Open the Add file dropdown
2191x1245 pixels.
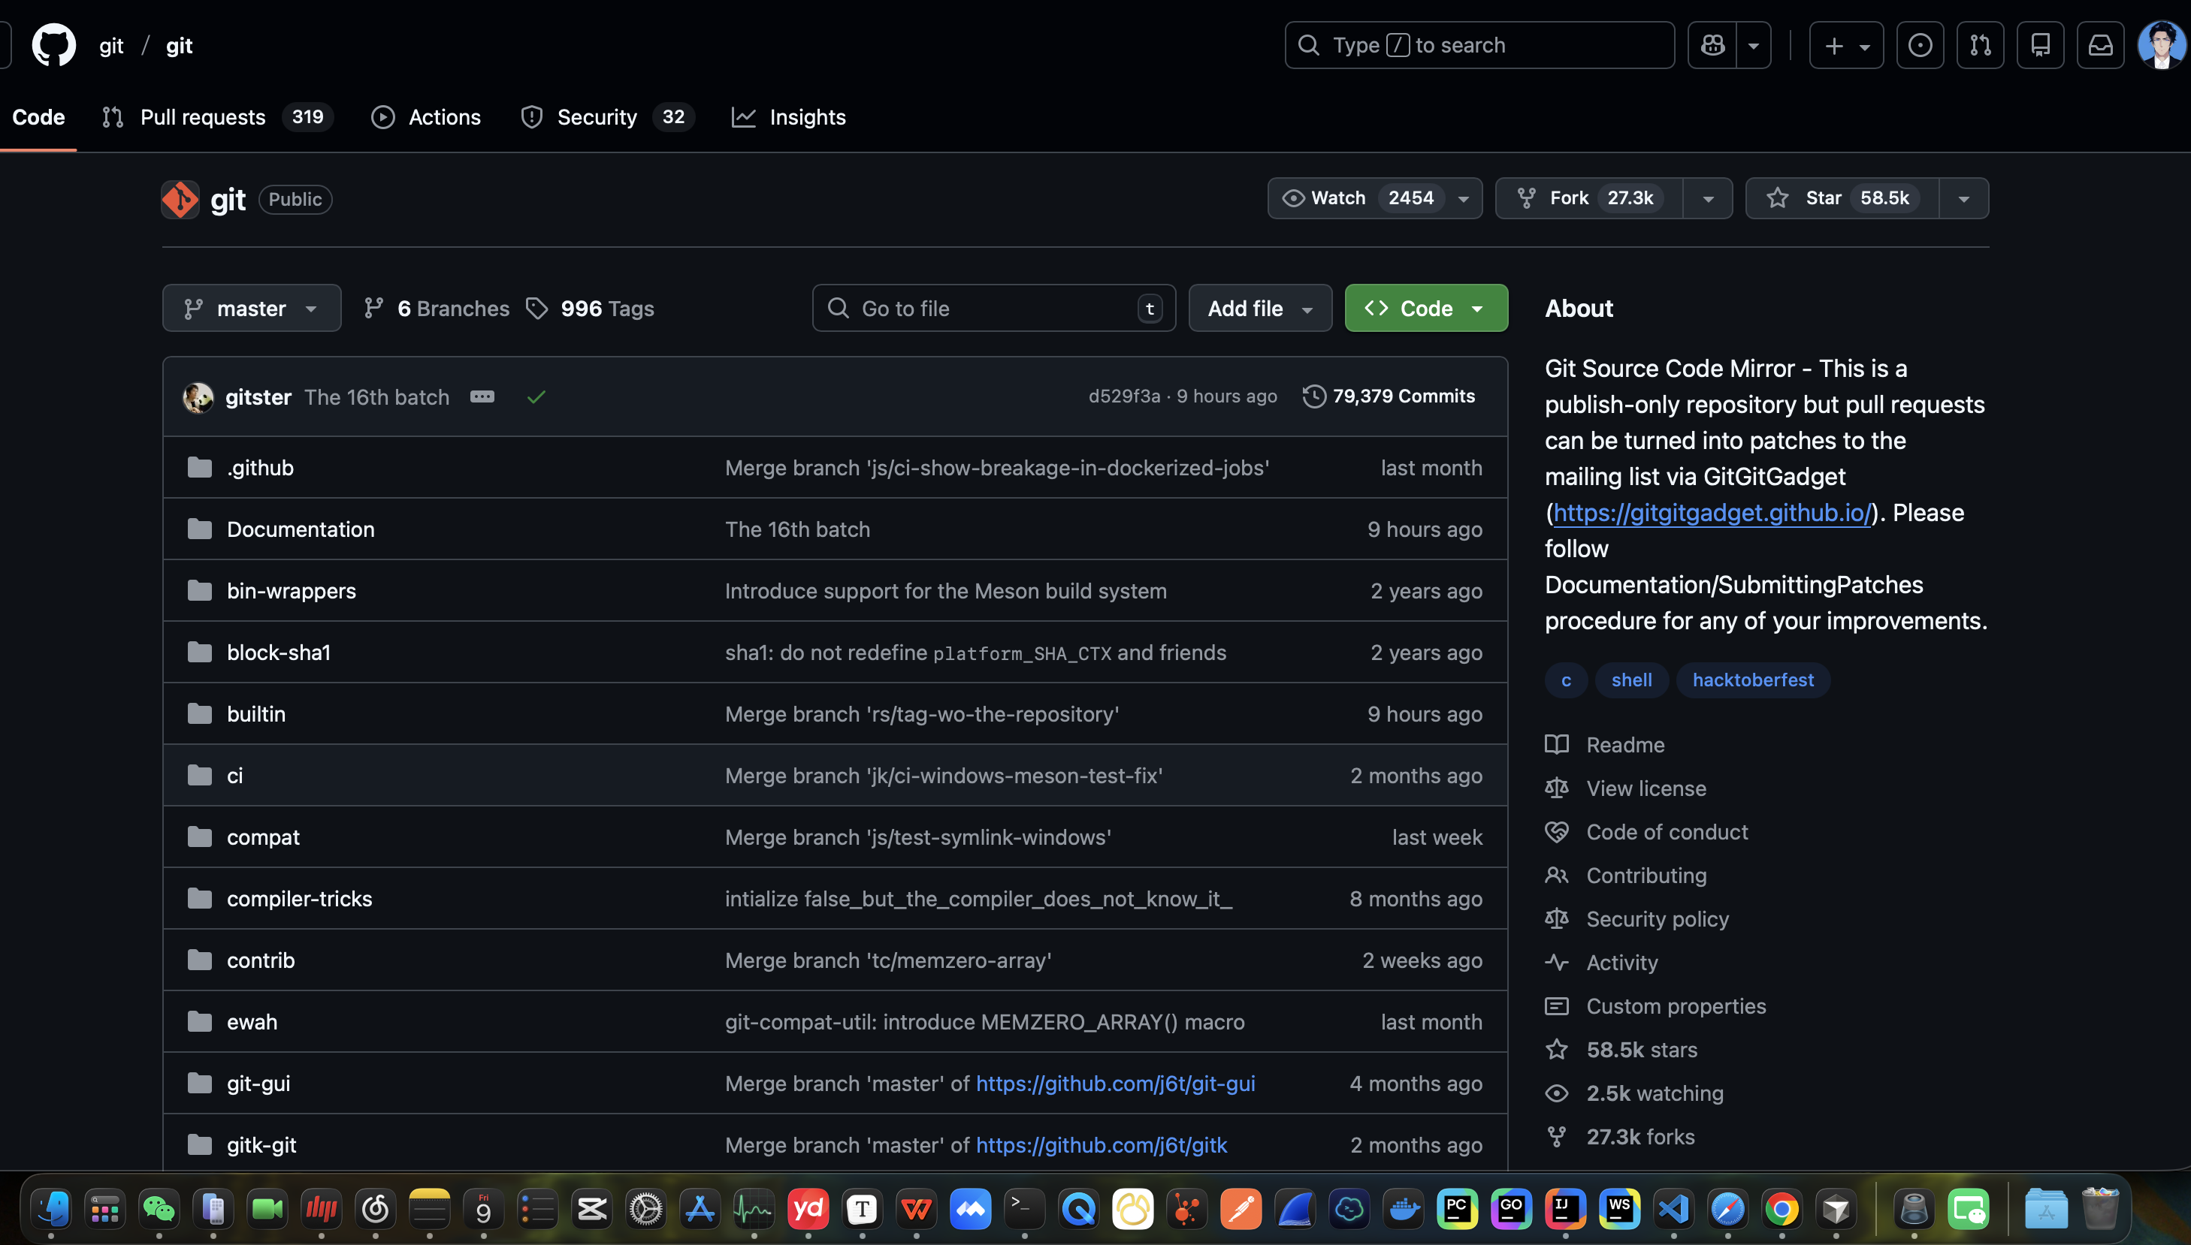pos(1259,309)
